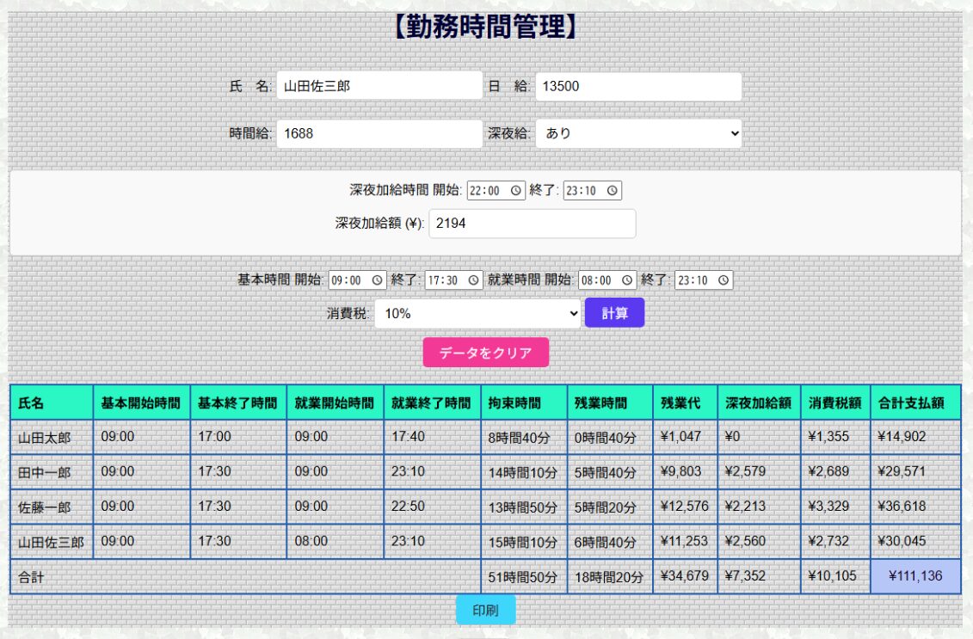The image size is (973, 639).
Task: Click the 氏名 column header
Action: pyautogui.click(x=52, y=402)
